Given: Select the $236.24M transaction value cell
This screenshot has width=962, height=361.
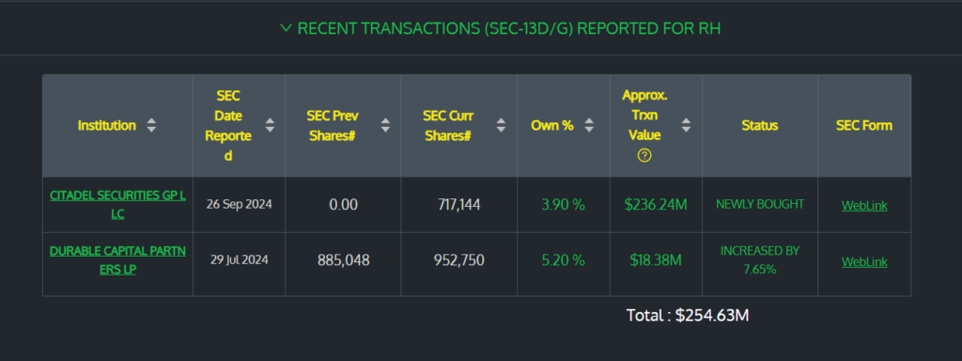Looking at the screenshot, I should pyautogui.click(x=655, y=205).
